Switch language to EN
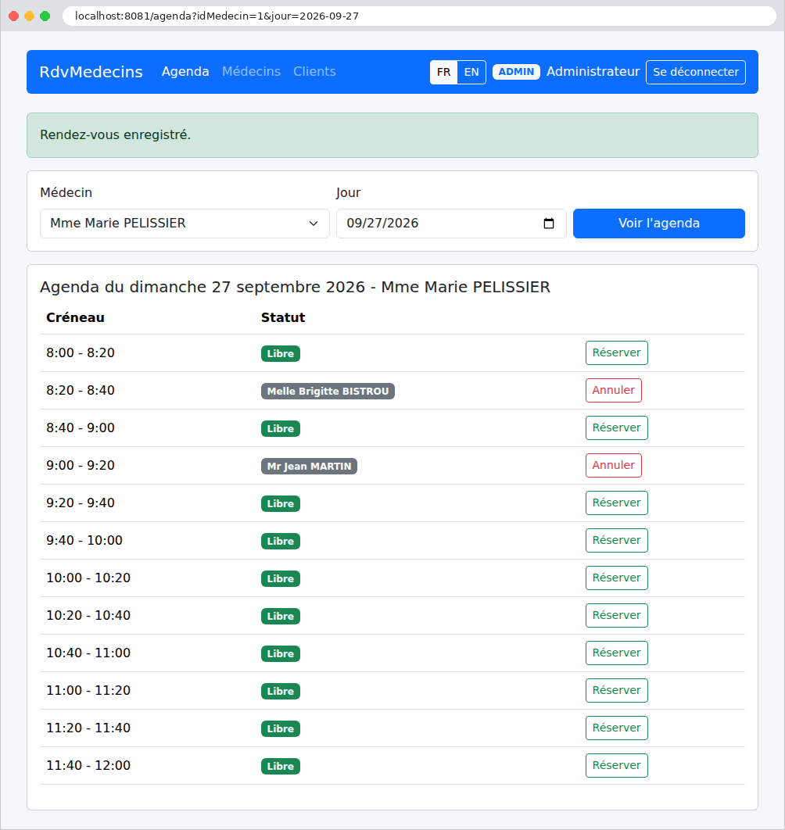Viewport: 785px width, 830px height. click(x=471, y=72)
